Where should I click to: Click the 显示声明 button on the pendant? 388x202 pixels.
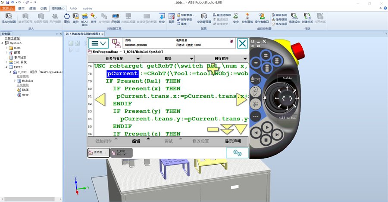pyautogui.click(x=233, y=141)
